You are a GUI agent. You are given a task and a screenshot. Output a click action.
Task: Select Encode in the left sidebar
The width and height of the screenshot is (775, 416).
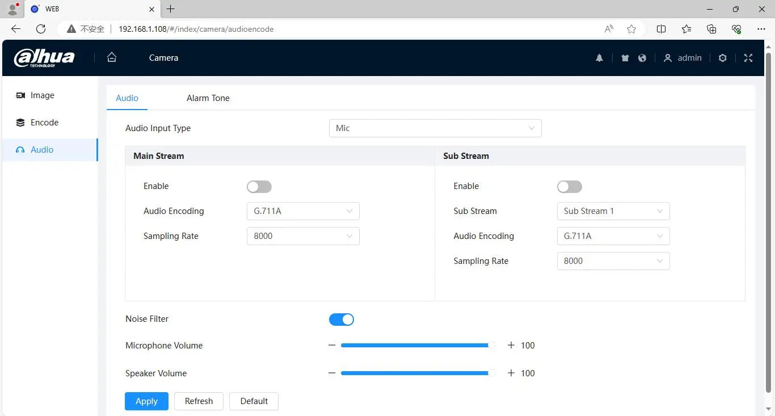click(44, 123)
